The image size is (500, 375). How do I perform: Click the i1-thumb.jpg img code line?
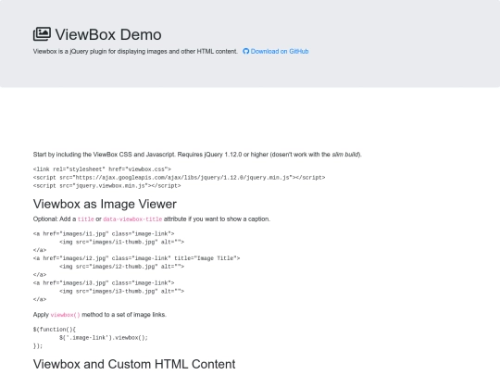pyautogui.click(x=121, y=242)
